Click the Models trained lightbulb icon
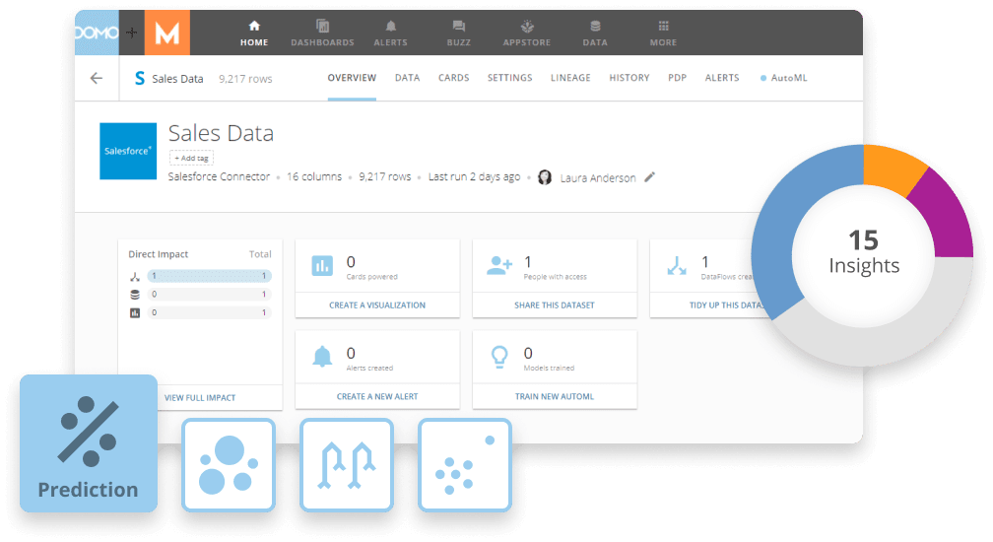 (499, 357)
